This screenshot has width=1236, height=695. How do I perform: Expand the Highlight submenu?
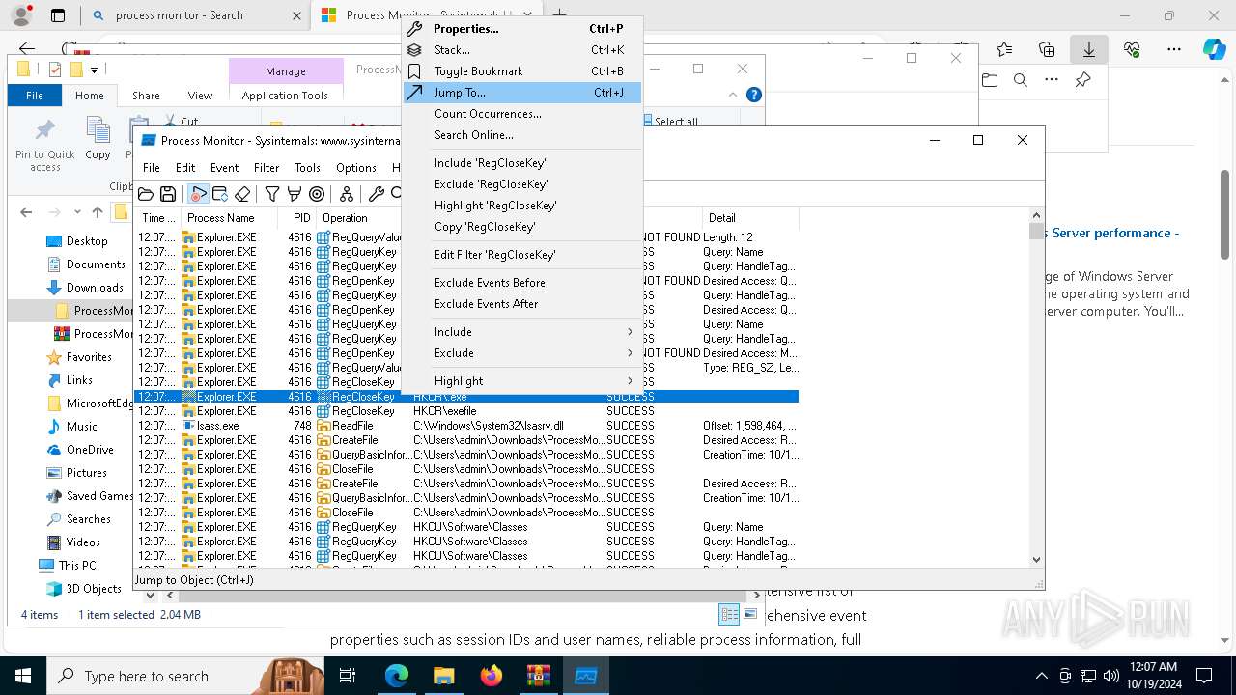point(522,381)
